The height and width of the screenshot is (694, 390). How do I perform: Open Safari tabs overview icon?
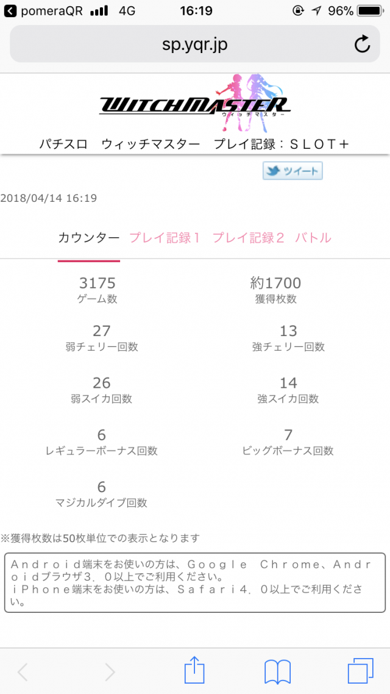point(360,671)
